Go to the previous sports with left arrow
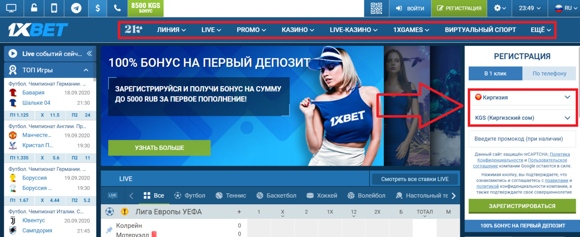 click(x=131, y=195)
